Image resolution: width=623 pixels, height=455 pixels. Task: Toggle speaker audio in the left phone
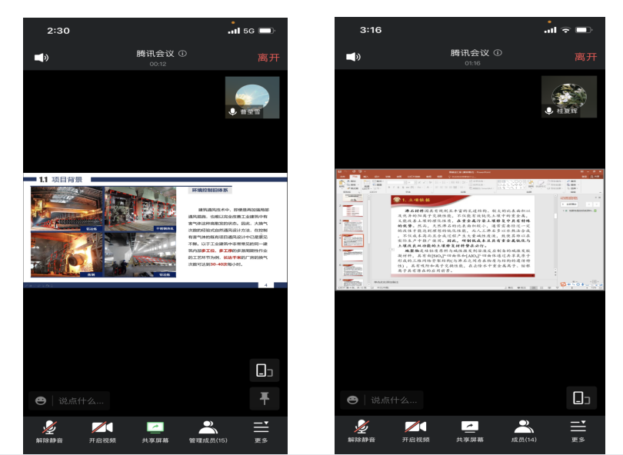coord(42,57)
